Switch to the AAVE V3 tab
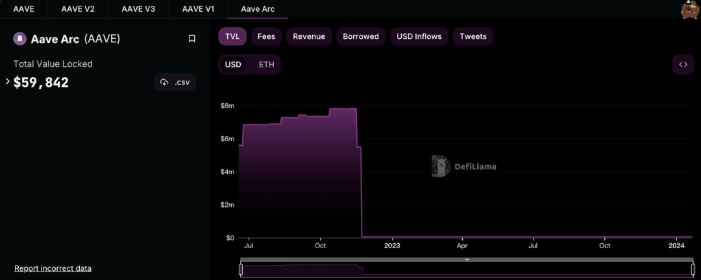 pos(138,9)
